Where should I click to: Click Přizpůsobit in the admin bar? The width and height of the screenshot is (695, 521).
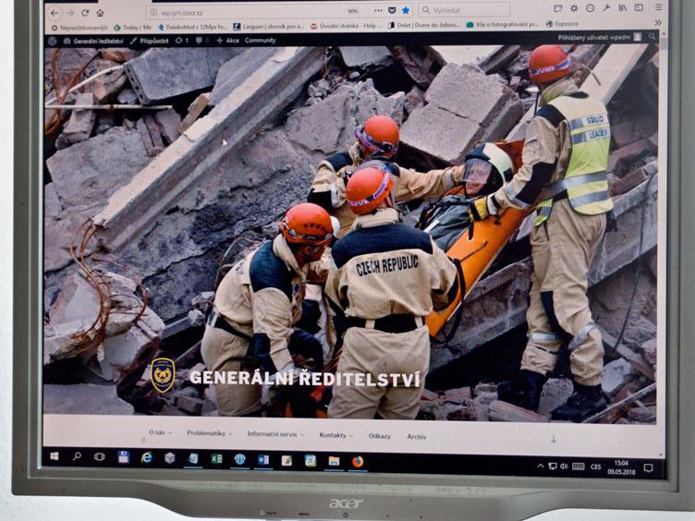(150, 41)
